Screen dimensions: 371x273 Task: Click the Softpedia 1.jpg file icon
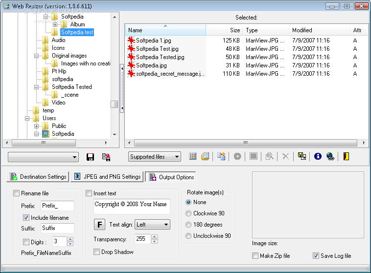click(x=131, y=41)
